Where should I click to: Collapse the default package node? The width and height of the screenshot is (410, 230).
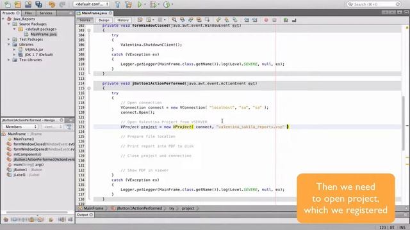(14, 29)
